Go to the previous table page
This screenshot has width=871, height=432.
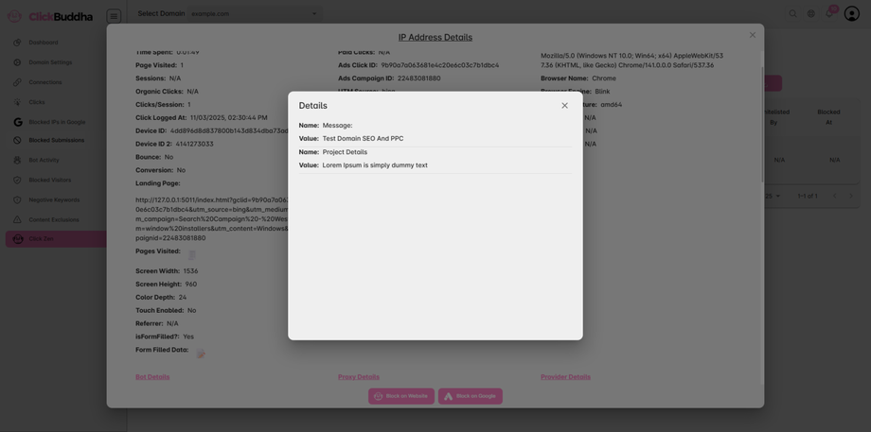pos(834,196)
